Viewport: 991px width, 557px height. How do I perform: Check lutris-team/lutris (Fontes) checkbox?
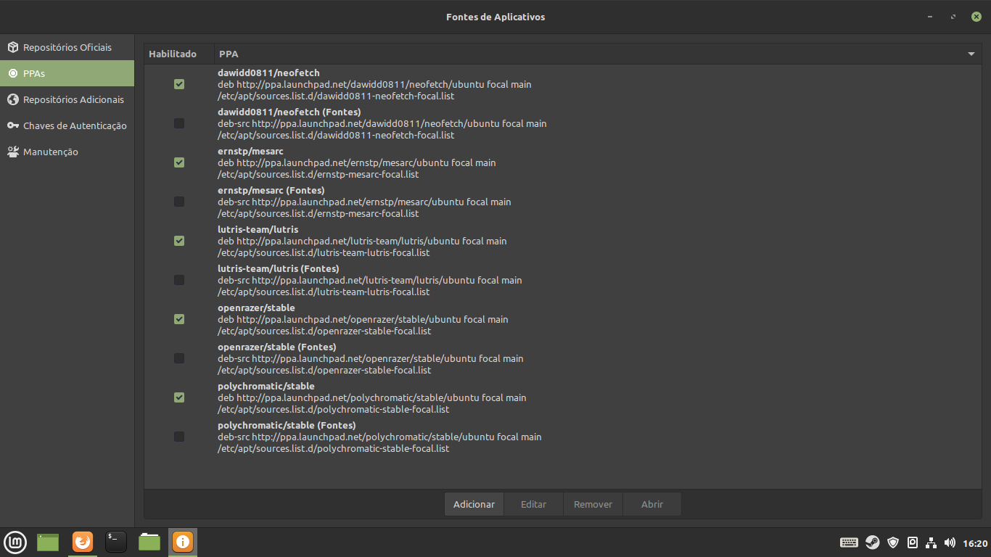tap(179, 280)
